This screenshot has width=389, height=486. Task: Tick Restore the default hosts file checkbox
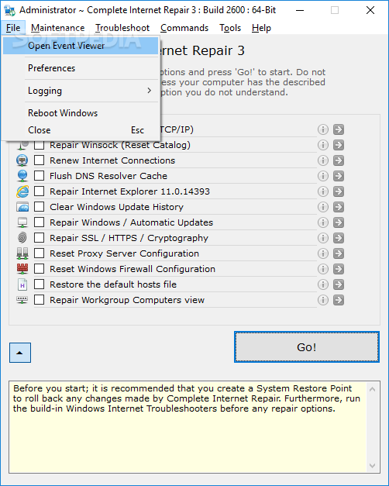[39, 284]
